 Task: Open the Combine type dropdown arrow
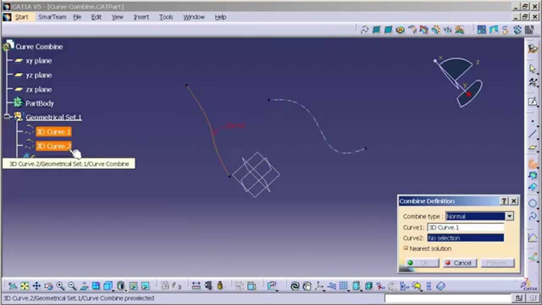point(509,216)
